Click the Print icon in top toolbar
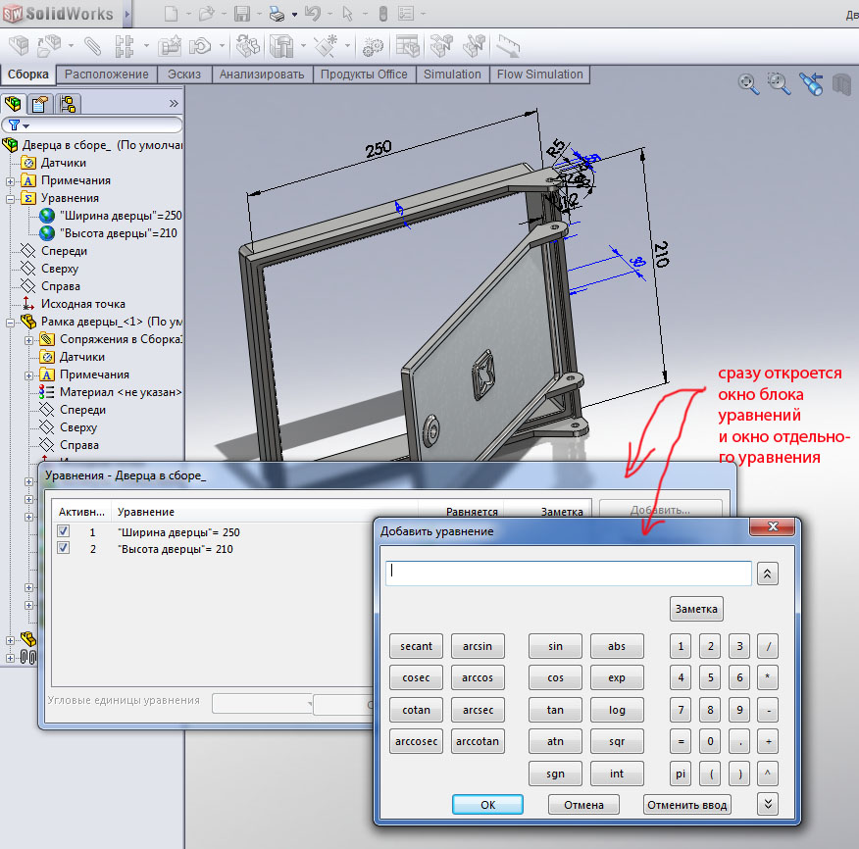Image resolution: width=859 pixels, height=849 pixels. pos(277,14)
